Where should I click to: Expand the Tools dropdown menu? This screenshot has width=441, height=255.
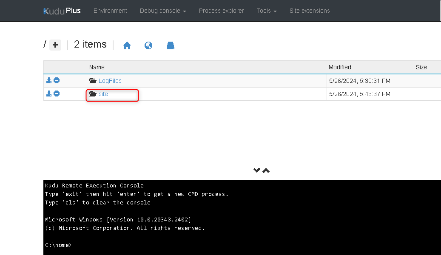(267, 11)
